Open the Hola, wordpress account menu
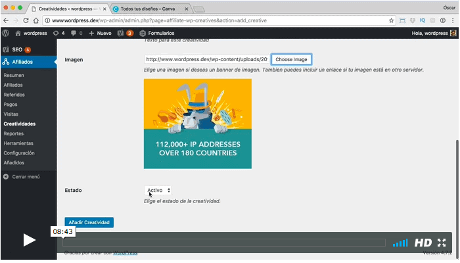The width and height of the screenshot is (460, 263). [x=434, y=33]
